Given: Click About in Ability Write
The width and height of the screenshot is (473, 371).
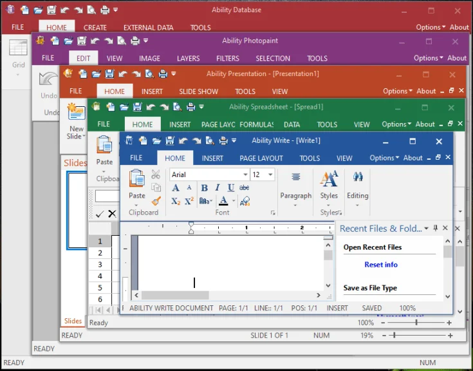Looking at the screenshot, I should [413, 158].
